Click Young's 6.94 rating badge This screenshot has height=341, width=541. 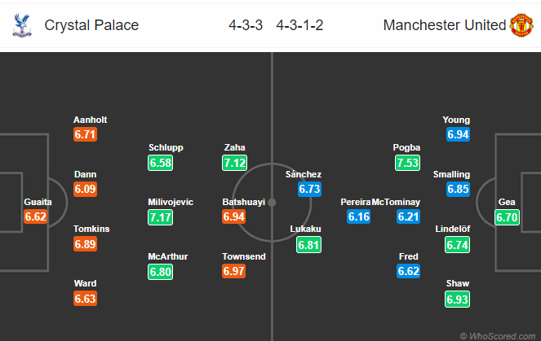pos(457,134)
